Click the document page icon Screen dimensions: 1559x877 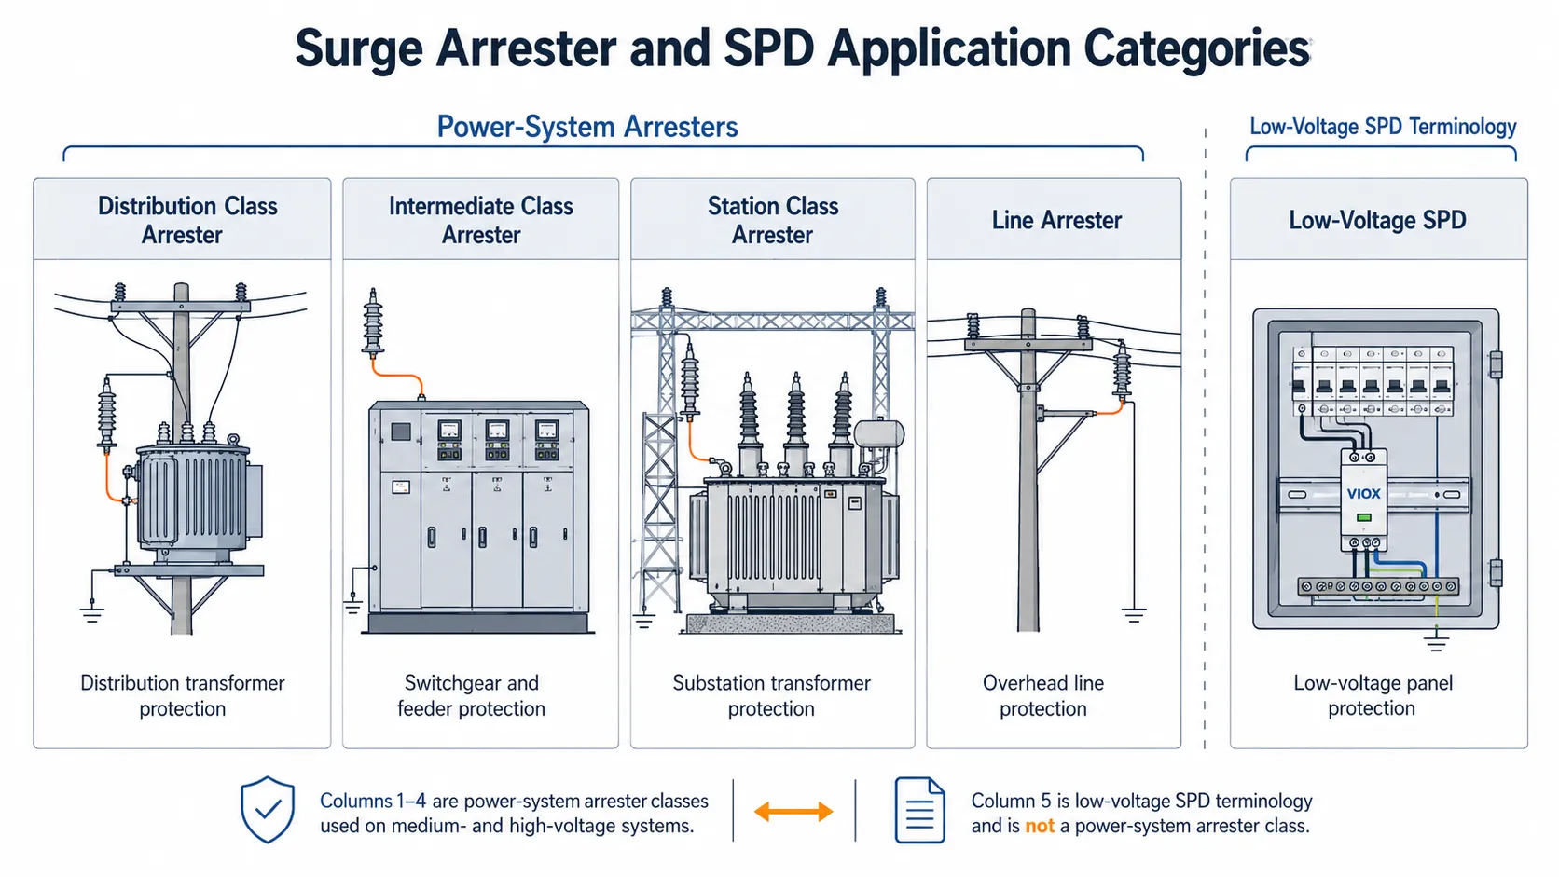[x=919, y=811]
